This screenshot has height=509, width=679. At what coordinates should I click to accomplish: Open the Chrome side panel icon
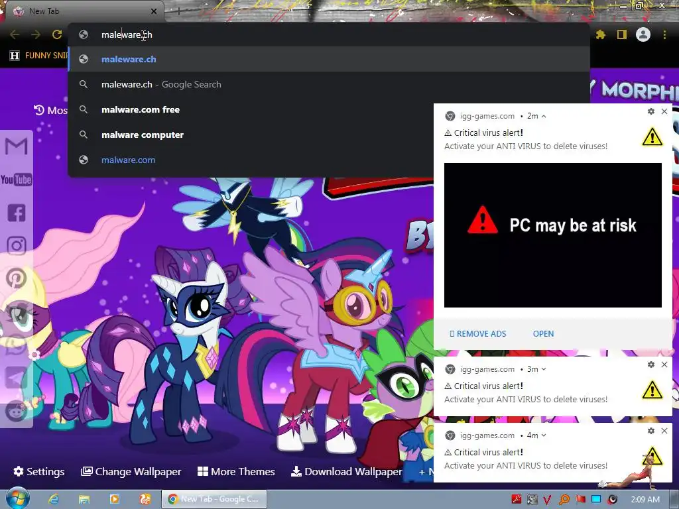click(622, 34)
